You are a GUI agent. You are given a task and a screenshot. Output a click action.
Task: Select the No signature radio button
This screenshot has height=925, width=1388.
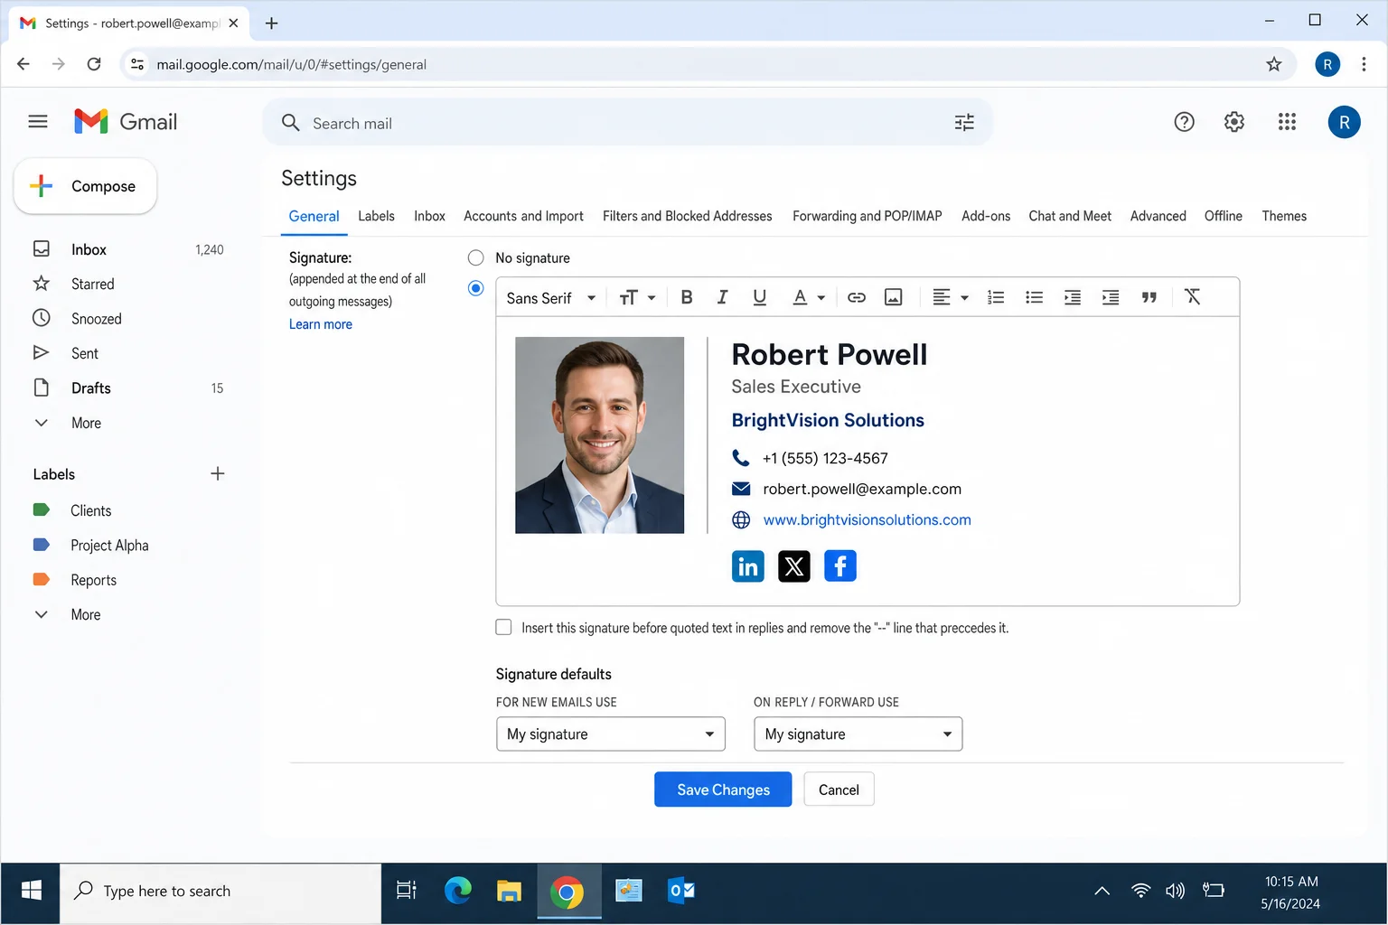(476, 257)
